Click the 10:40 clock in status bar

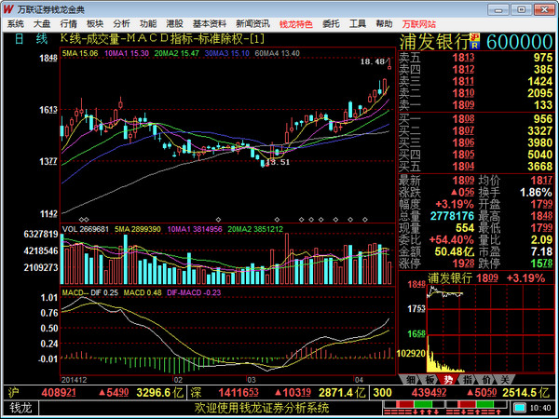(x=540, y=408)
